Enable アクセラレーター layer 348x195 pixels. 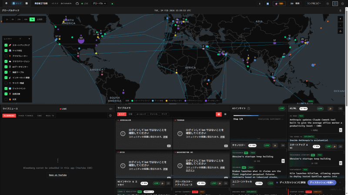tap(6, 56)
